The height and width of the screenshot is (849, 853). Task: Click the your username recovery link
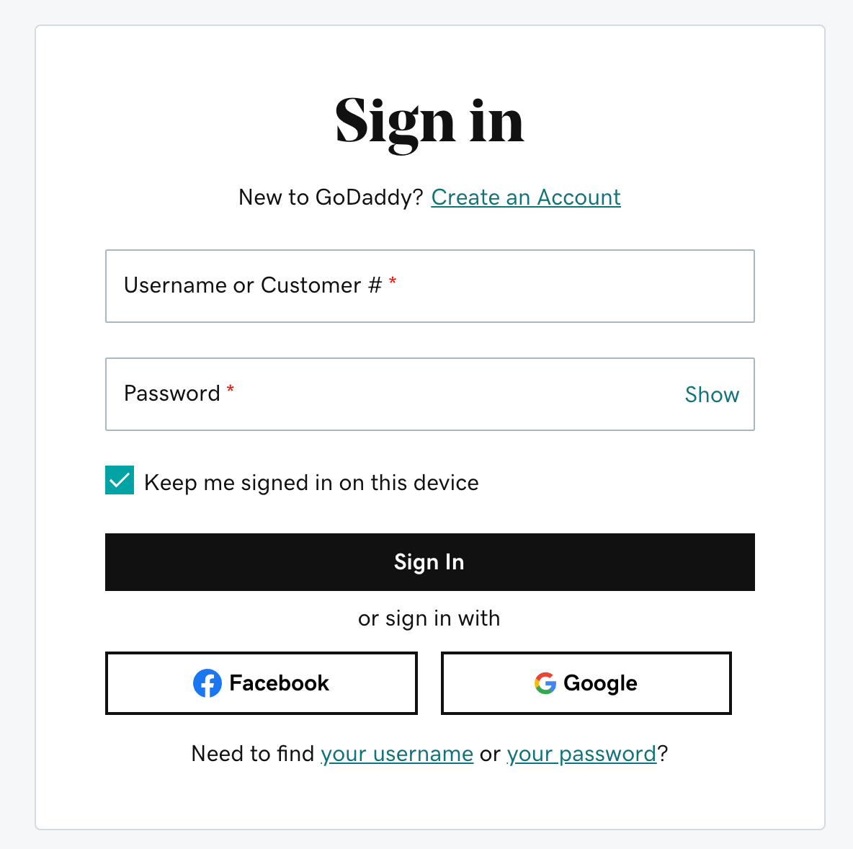[x=397, y=753]
